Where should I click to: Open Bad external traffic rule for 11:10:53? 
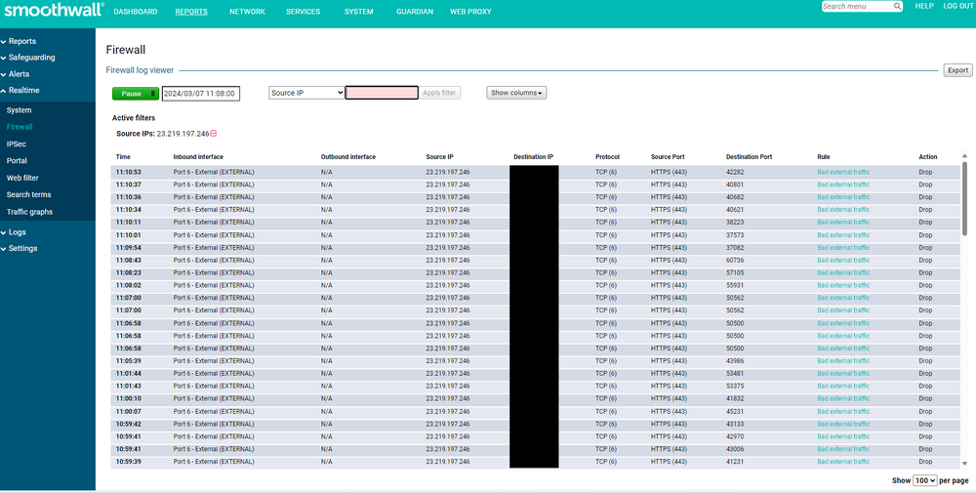(x=843, y=172)
